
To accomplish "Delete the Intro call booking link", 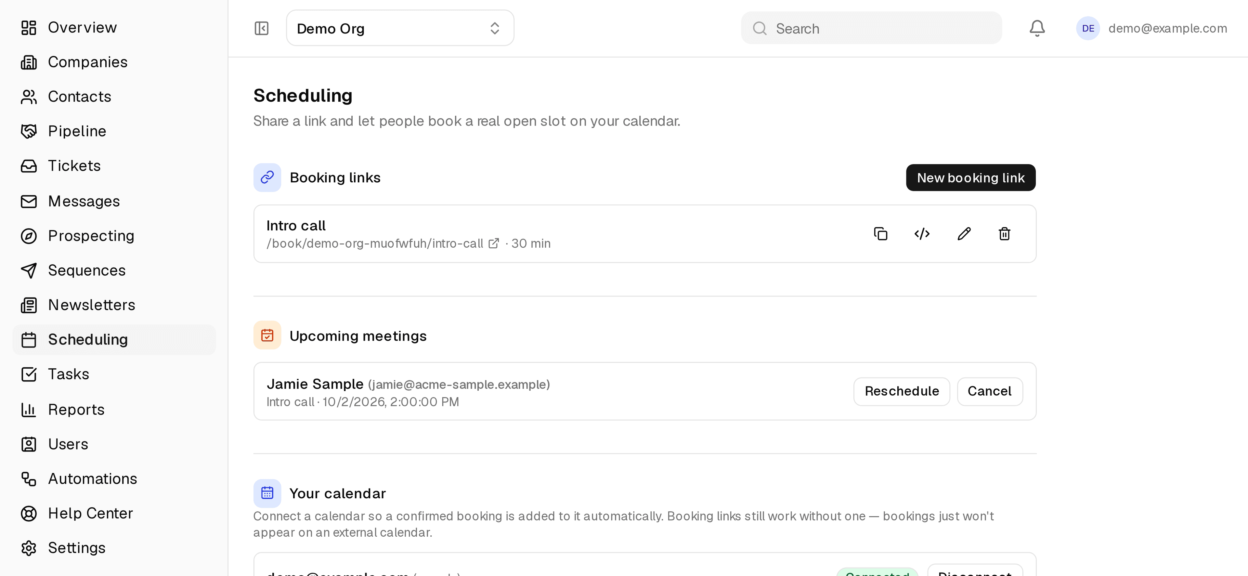I will [x=1004, y=234].
